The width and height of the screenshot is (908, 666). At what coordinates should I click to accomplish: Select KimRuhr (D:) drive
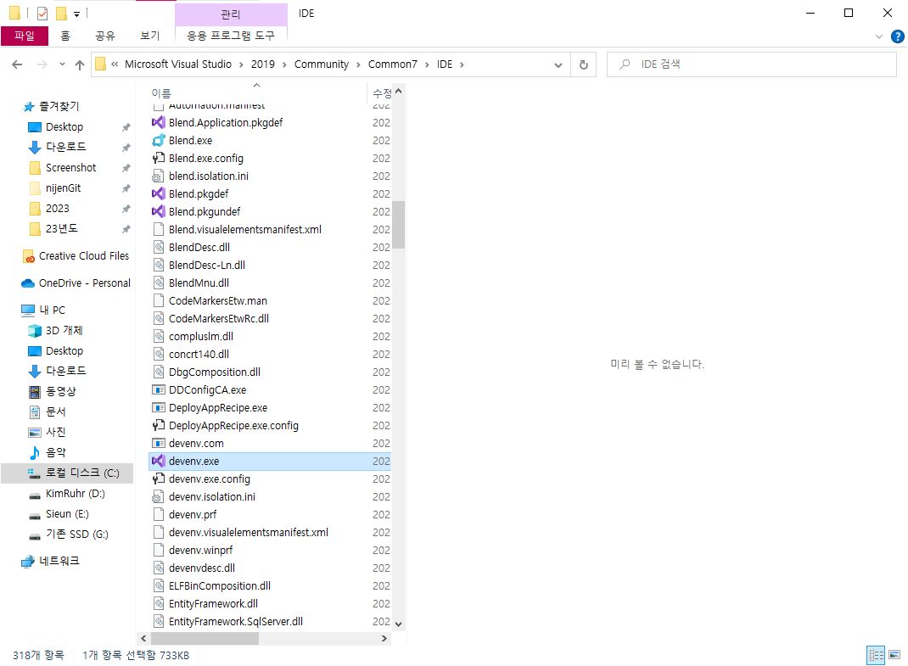coord(67,494)
